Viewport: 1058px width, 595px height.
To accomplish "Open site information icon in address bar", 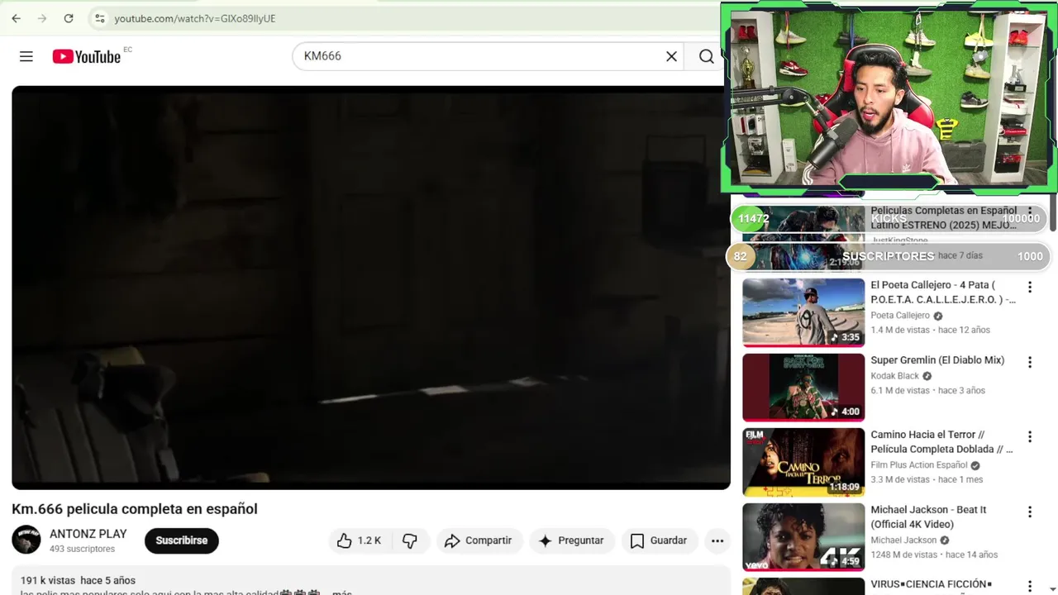I will tap(99, 18).
